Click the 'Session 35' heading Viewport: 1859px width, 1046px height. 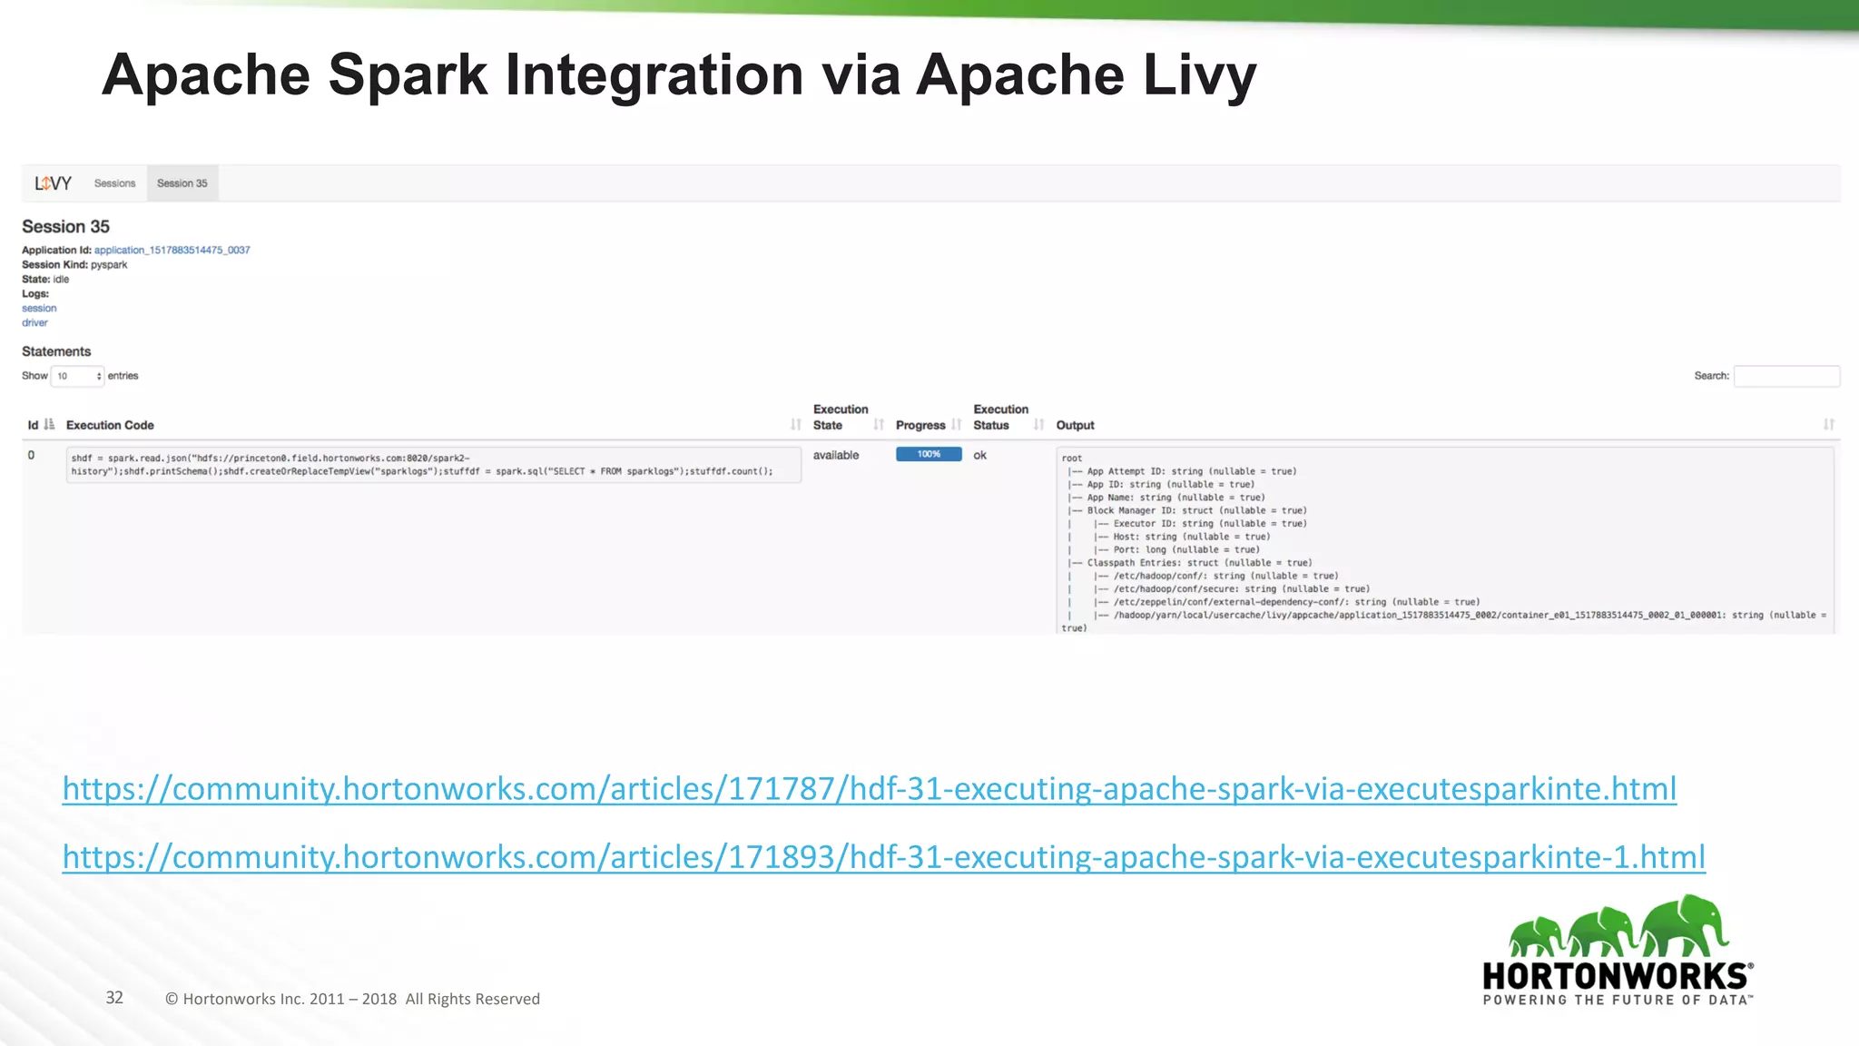(65, 226)
